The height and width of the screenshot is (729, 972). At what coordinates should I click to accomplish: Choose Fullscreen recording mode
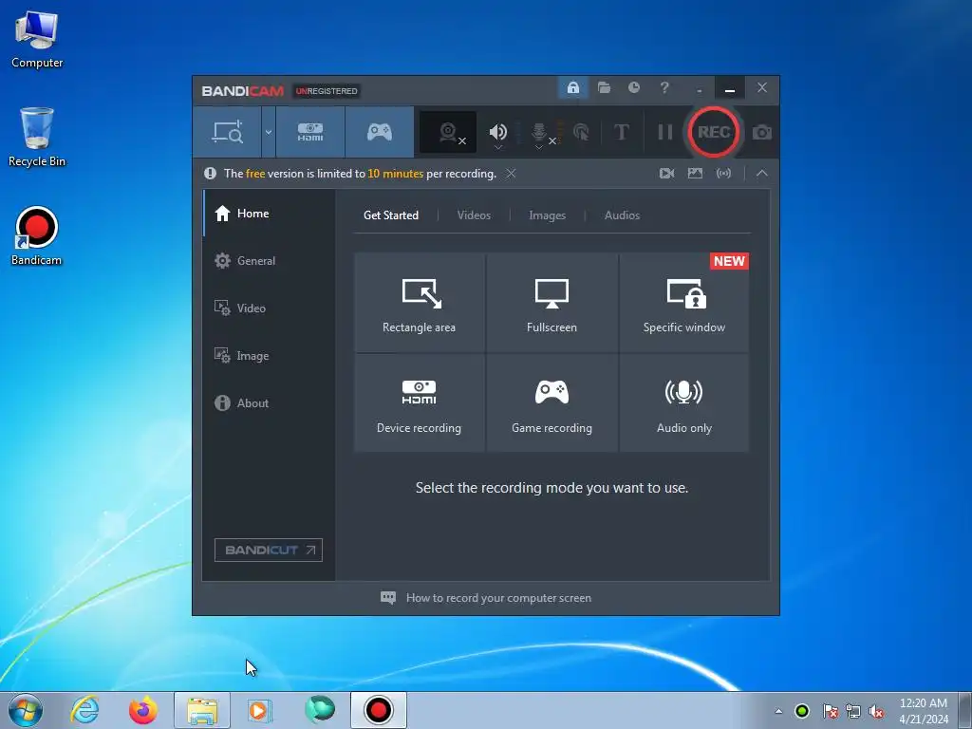[551, 303]
